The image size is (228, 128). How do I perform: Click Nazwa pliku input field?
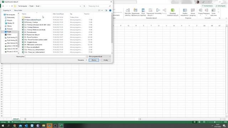56,57
